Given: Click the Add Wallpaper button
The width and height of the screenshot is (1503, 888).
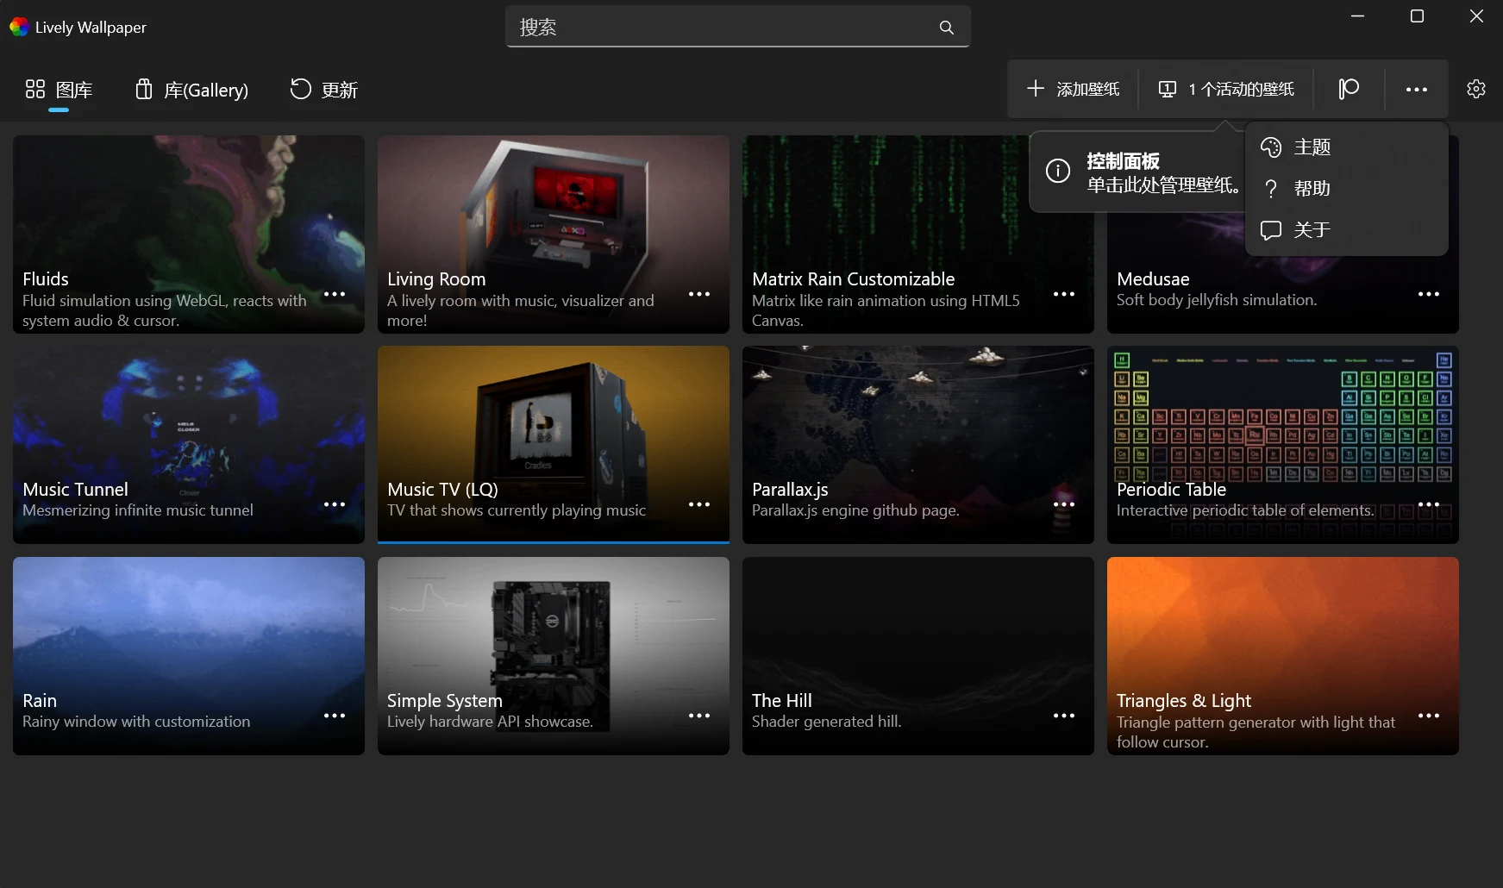Looking at the screenshot, I should 1073,89.
